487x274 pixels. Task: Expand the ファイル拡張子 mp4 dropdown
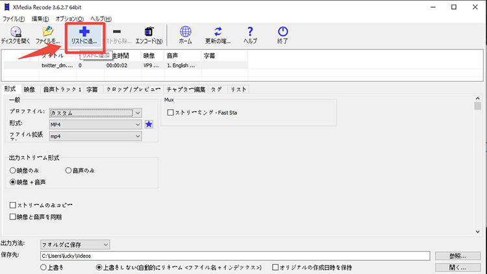pyautogui.click(x=138, y=136)
